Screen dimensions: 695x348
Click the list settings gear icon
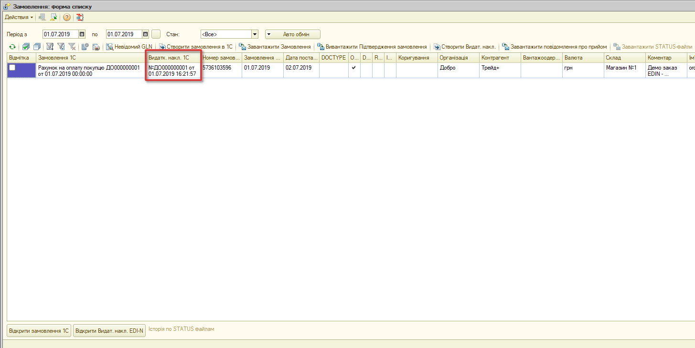85,47
